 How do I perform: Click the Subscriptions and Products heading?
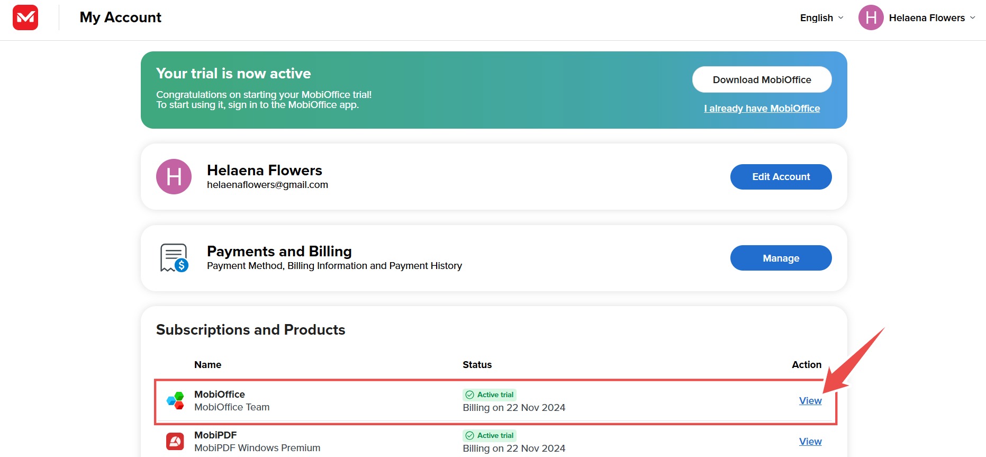[251, 329]
